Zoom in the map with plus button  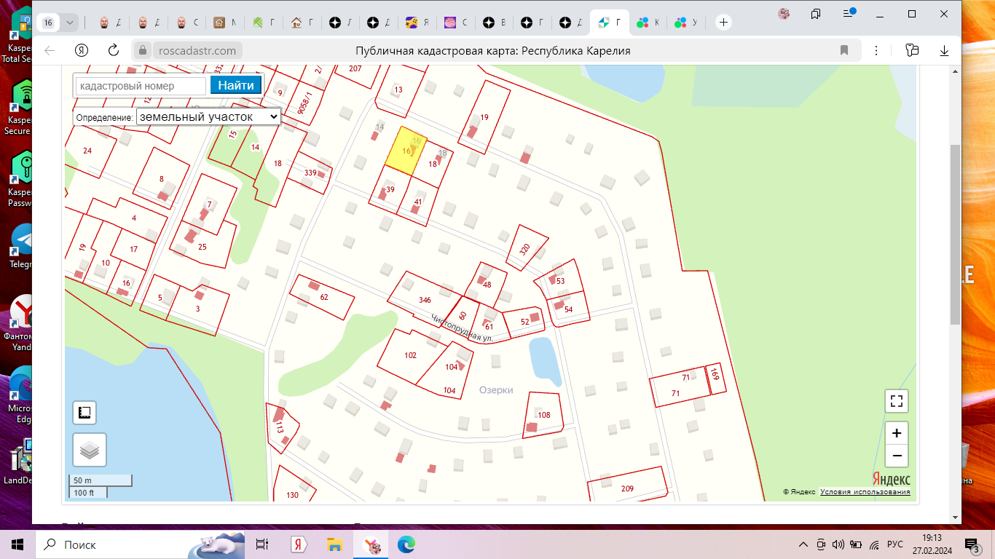click(897, 432)
